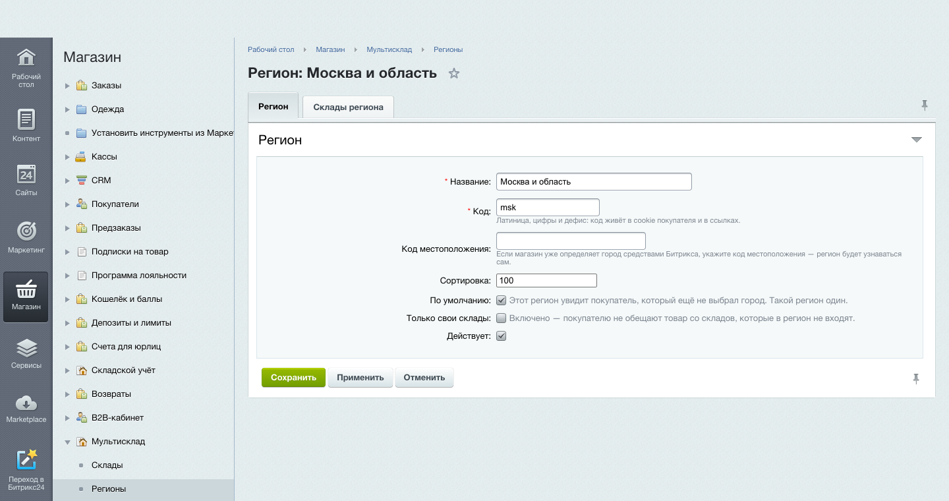The height and width of the screenshot is (501, 949).
Task: Collapse the Регион section with triangle arrow
Action: [x=916, y=140]
